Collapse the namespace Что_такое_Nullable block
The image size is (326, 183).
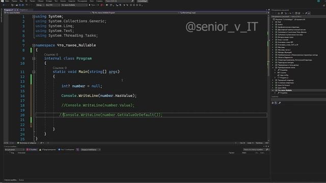(34, 45)
